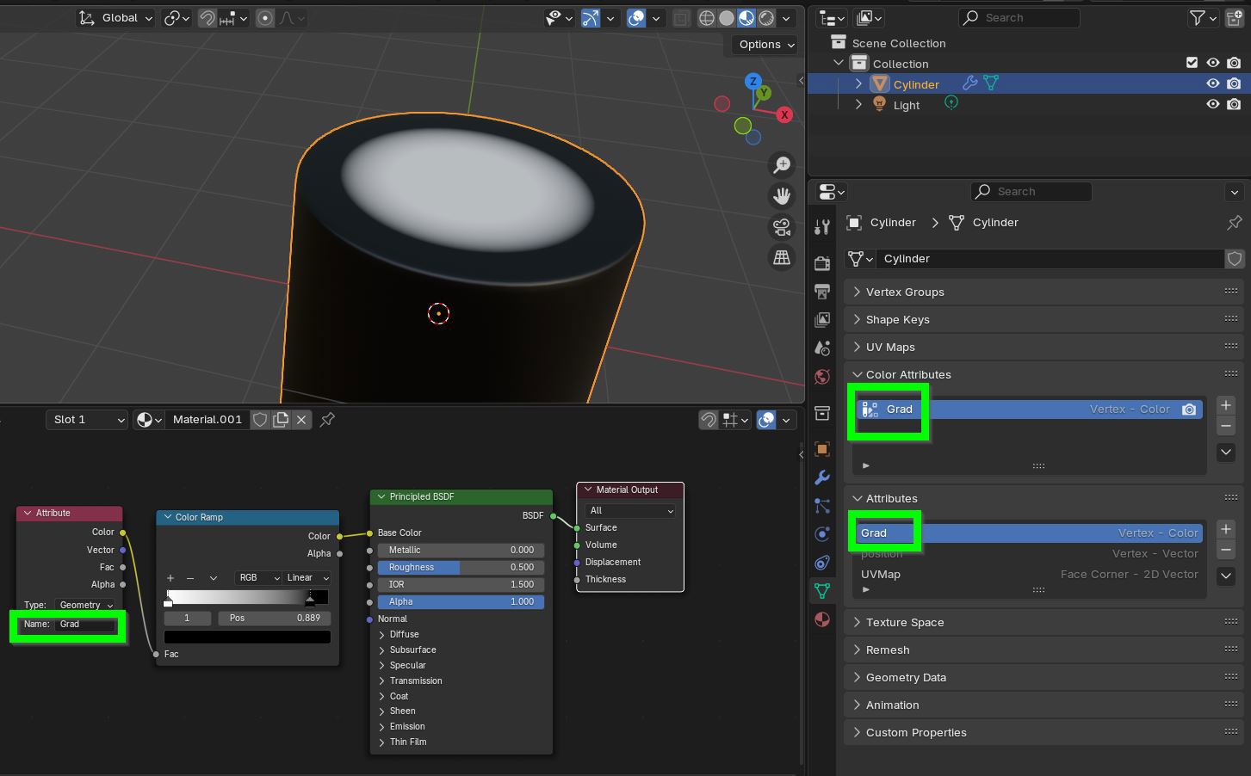
Task: Open the Object properties tab
Action: [822, 449]
